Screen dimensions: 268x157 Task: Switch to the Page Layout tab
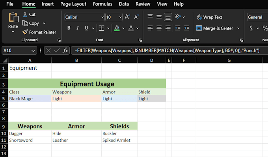(73, 4)
